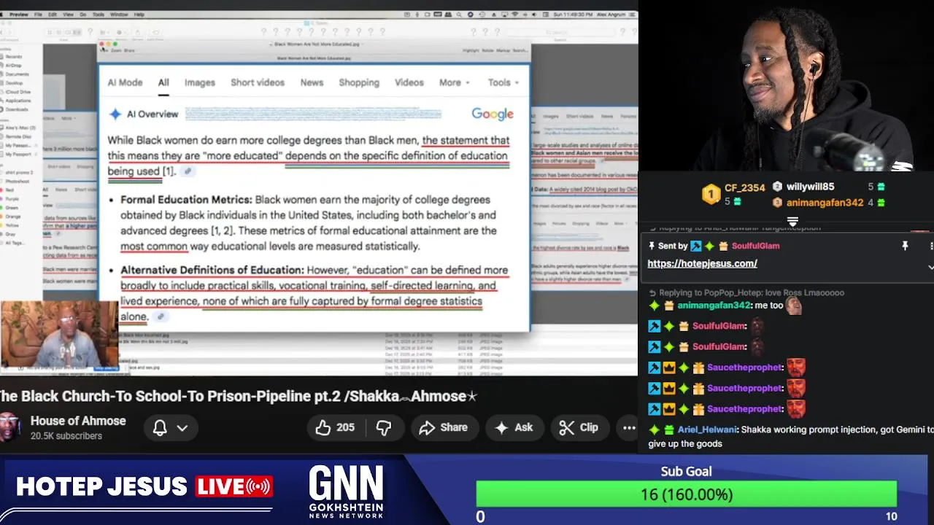Select Downloads in Finder sidebar
Viewport: 934px width, 525px height.
coord(16,109)
